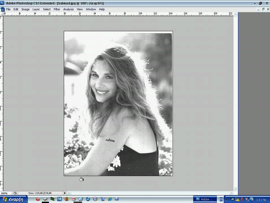Click the Adobe Photoshop taskbar button
The height and width of the screenshot is (203, 270).
pyautogui.click(x=205, y=199)
